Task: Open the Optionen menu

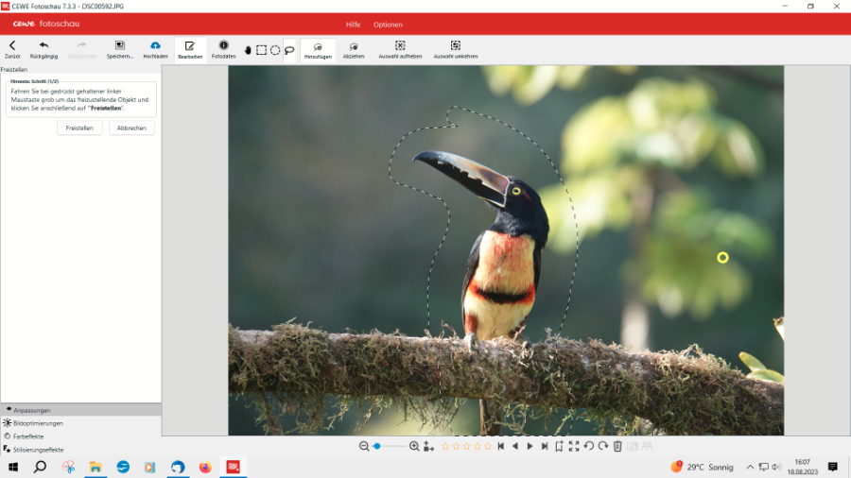Action: 388,25
